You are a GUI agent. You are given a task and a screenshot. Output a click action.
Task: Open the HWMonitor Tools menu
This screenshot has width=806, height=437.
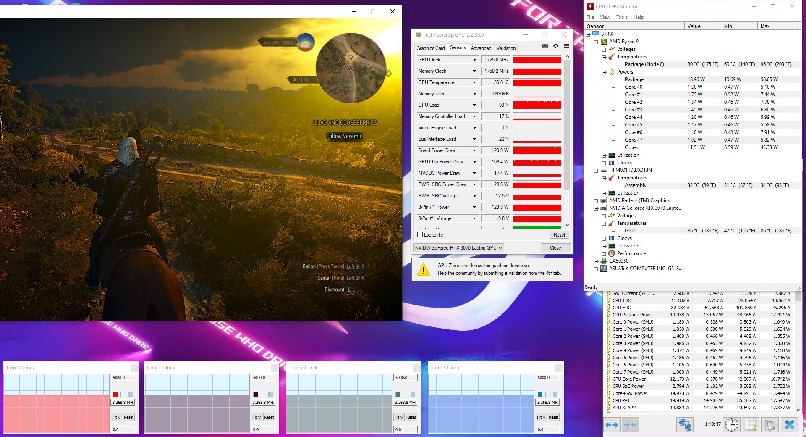coord(622,17)
